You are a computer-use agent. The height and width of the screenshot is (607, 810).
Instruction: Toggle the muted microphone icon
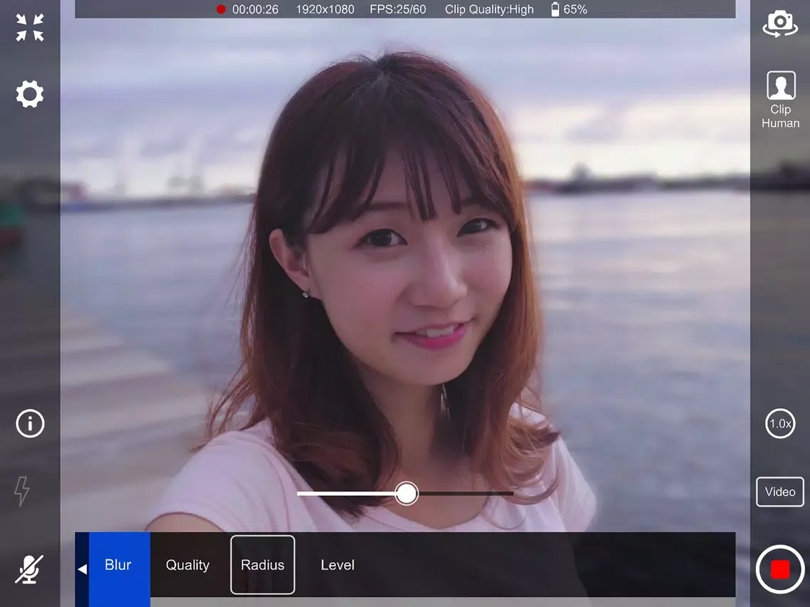(29, 569)
